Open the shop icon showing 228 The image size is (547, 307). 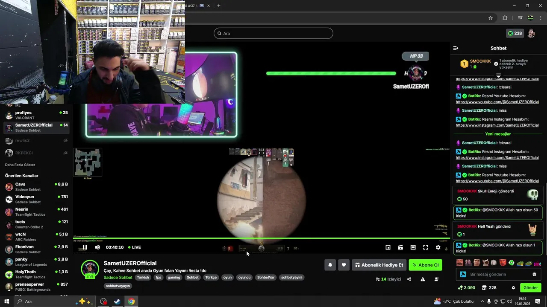point(489,288)
